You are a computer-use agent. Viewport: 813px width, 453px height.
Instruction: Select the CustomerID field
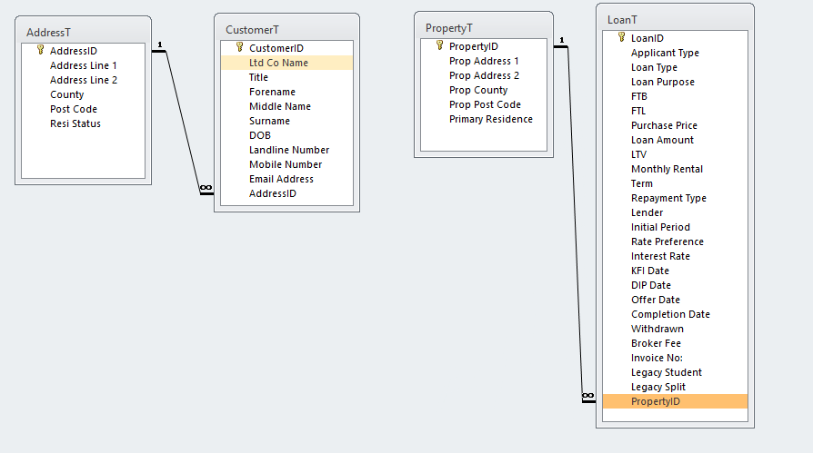click(x=286, y=47)
